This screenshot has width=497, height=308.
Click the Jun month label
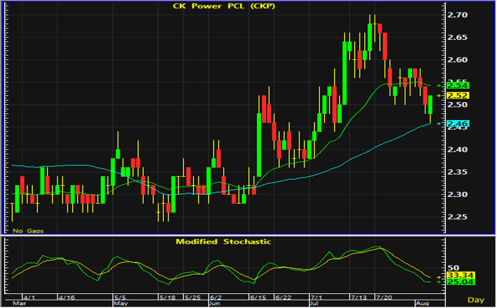215,304
